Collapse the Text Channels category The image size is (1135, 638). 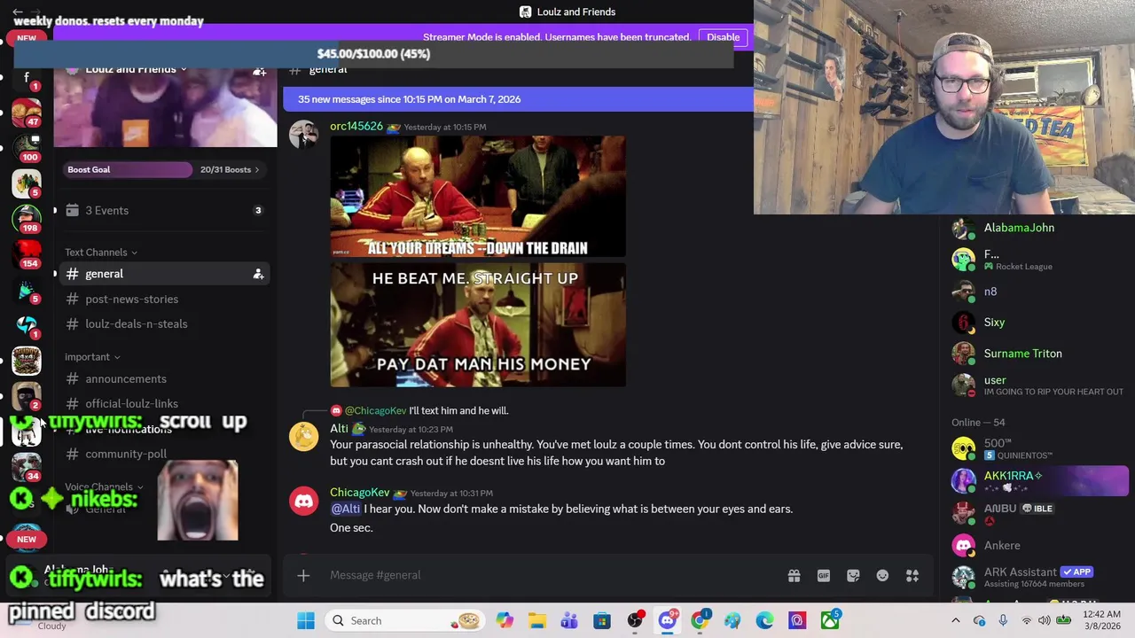click(x=100, y=253)
